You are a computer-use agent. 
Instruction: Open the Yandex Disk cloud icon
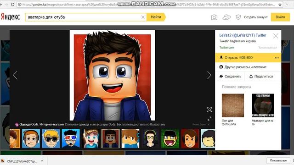click(226, 17)
